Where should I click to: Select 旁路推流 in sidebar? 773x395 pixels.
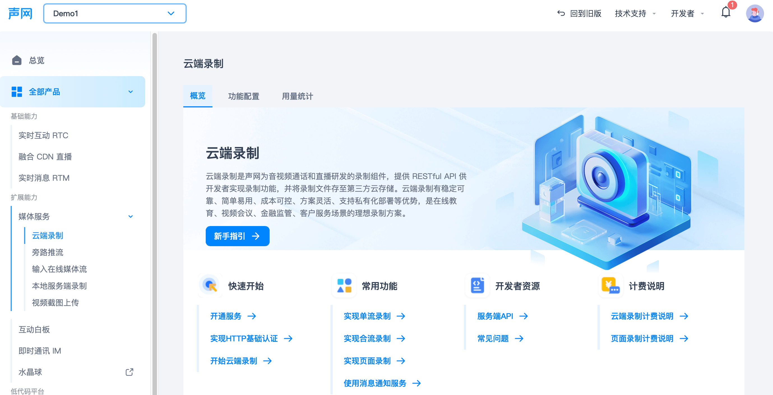47,252
